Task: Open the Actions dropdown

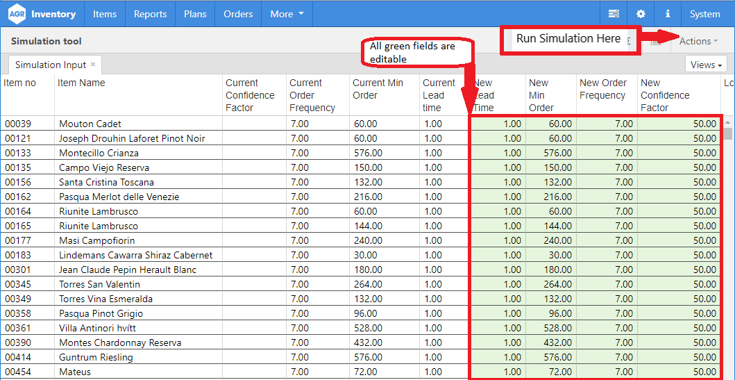Action: [698, 41]
